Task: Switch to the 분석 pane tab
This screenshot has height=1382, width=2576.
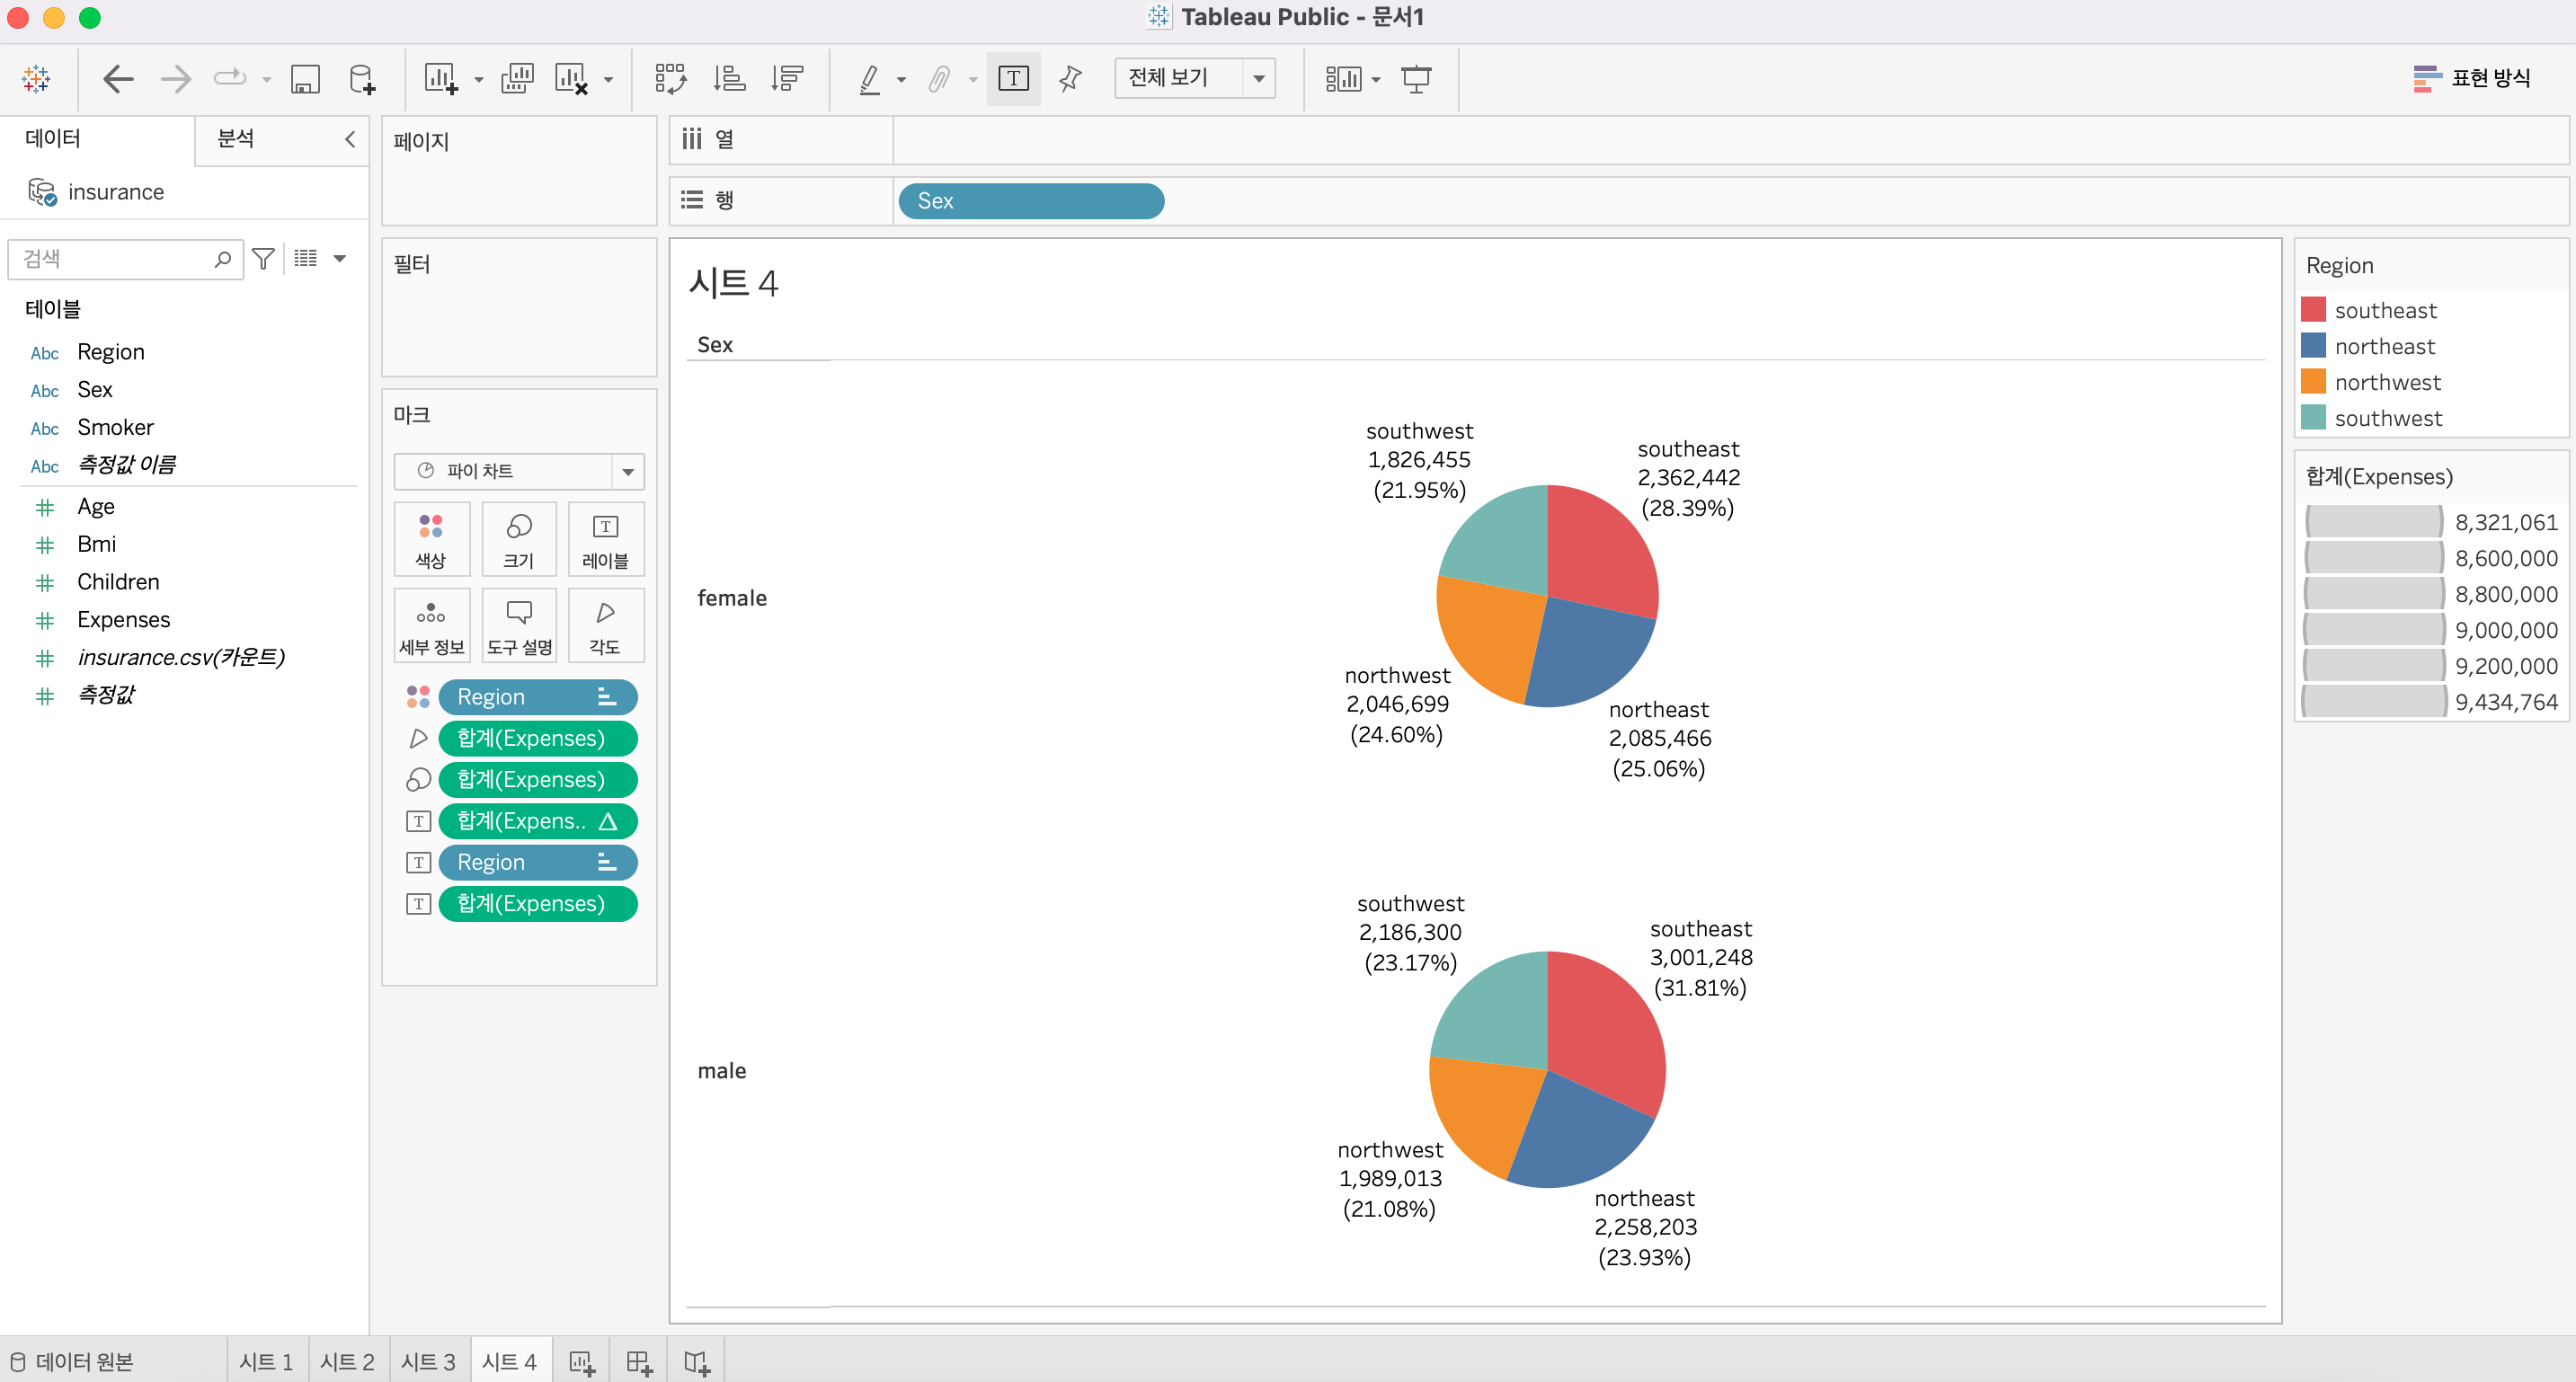Action: [x=236, y=138]
